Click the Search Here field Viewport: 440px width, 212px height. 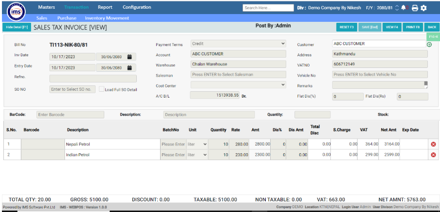point(268,8)
